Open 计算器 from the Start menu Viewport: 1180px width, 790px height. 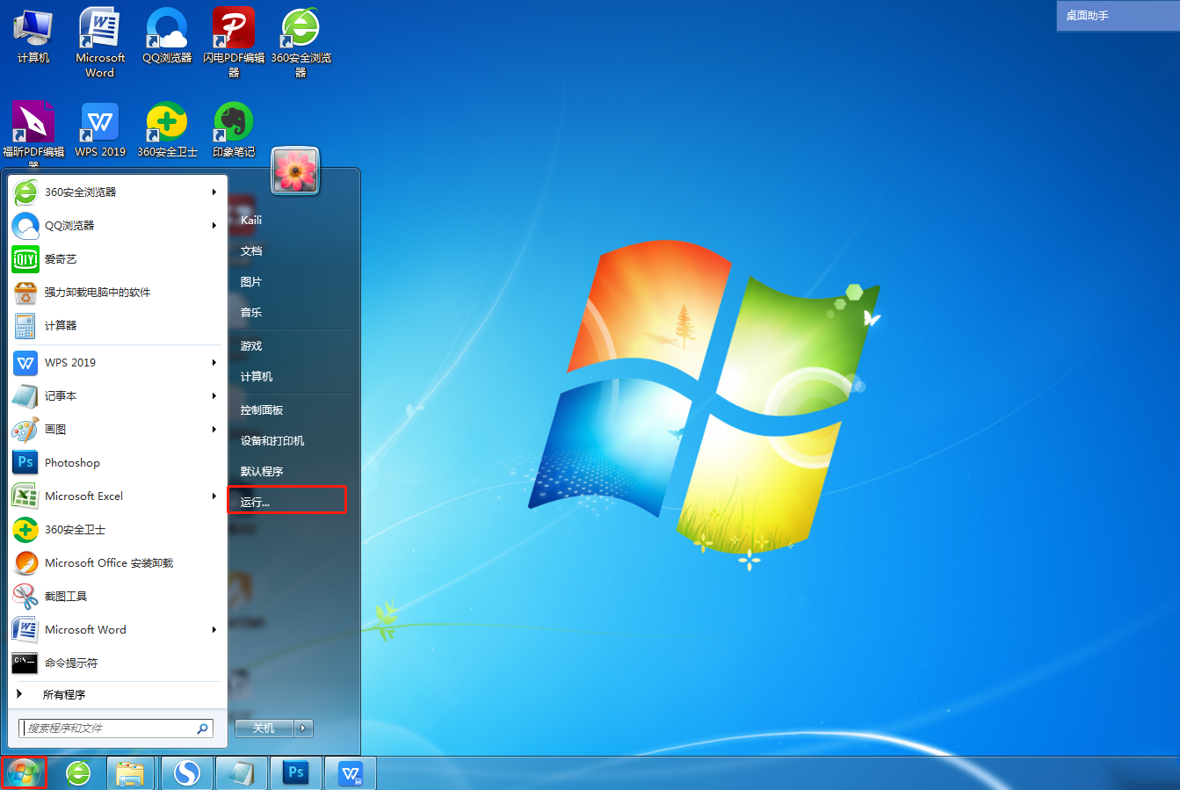click(118, 325)
